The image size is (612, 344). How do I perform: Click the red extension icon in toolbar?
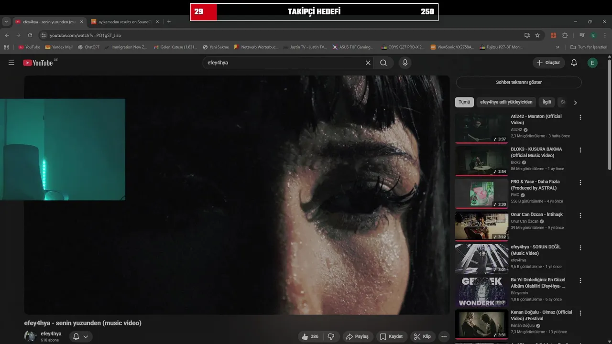(553, 35)
